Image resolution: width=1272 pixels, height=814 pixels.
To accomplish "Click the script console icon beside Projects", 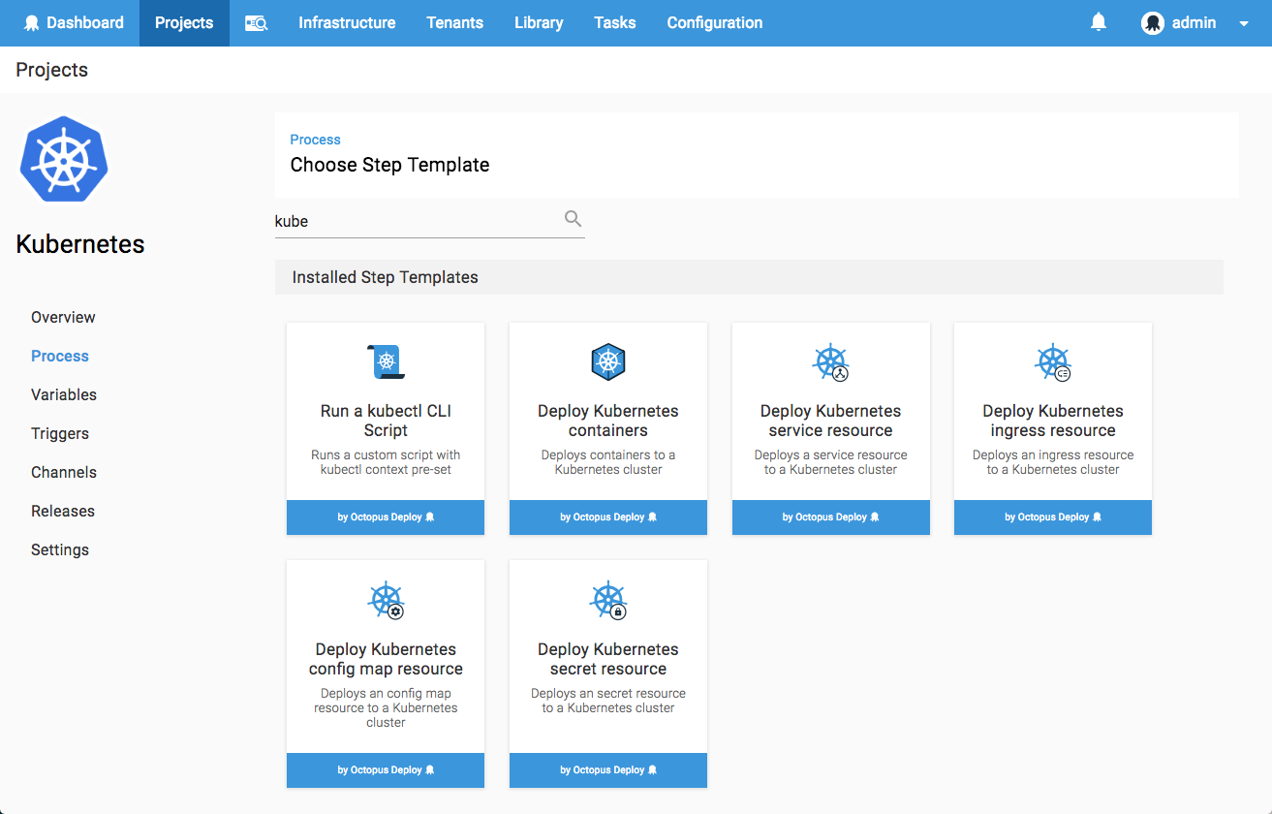I will coord(256,22).
